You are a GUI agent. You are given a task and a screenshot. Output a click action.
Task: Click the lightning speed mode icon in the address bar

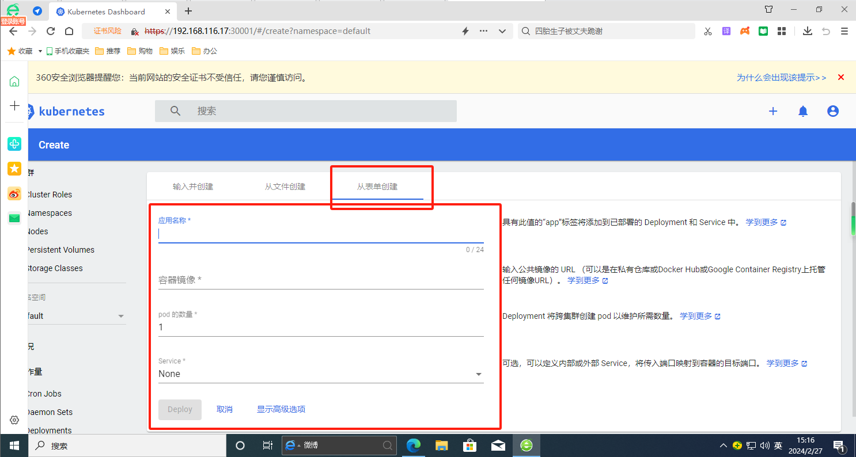[x=465, y=31]
